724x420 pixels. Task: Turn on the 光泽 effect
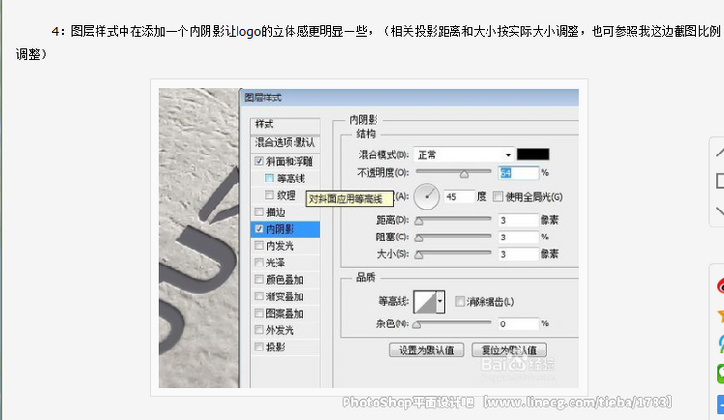click(x=259, y=263)
